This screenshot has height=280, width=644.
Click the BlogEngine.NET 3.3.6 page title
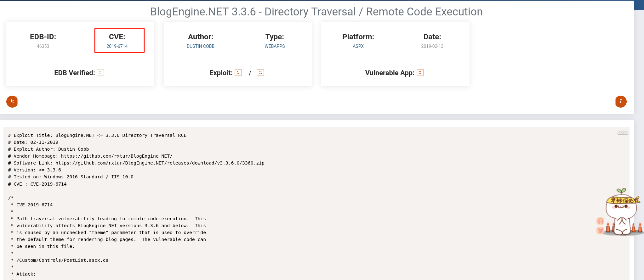pyautogui.click(x=316, y=12)
